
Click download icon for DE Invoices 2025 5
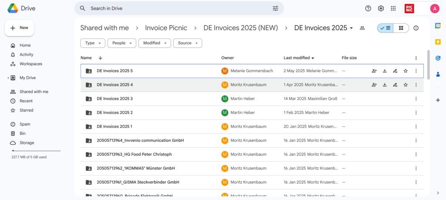click(x=385, y=71)
